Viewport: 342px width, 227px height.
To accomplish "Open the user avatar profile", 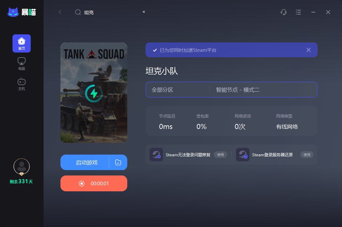I will pyautogui.click(x=22, y=166).
